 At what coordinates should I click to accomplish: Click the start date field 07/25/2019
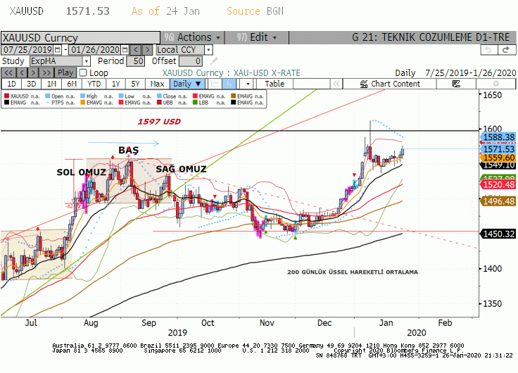pyautogui.click(x=27, y=50)
